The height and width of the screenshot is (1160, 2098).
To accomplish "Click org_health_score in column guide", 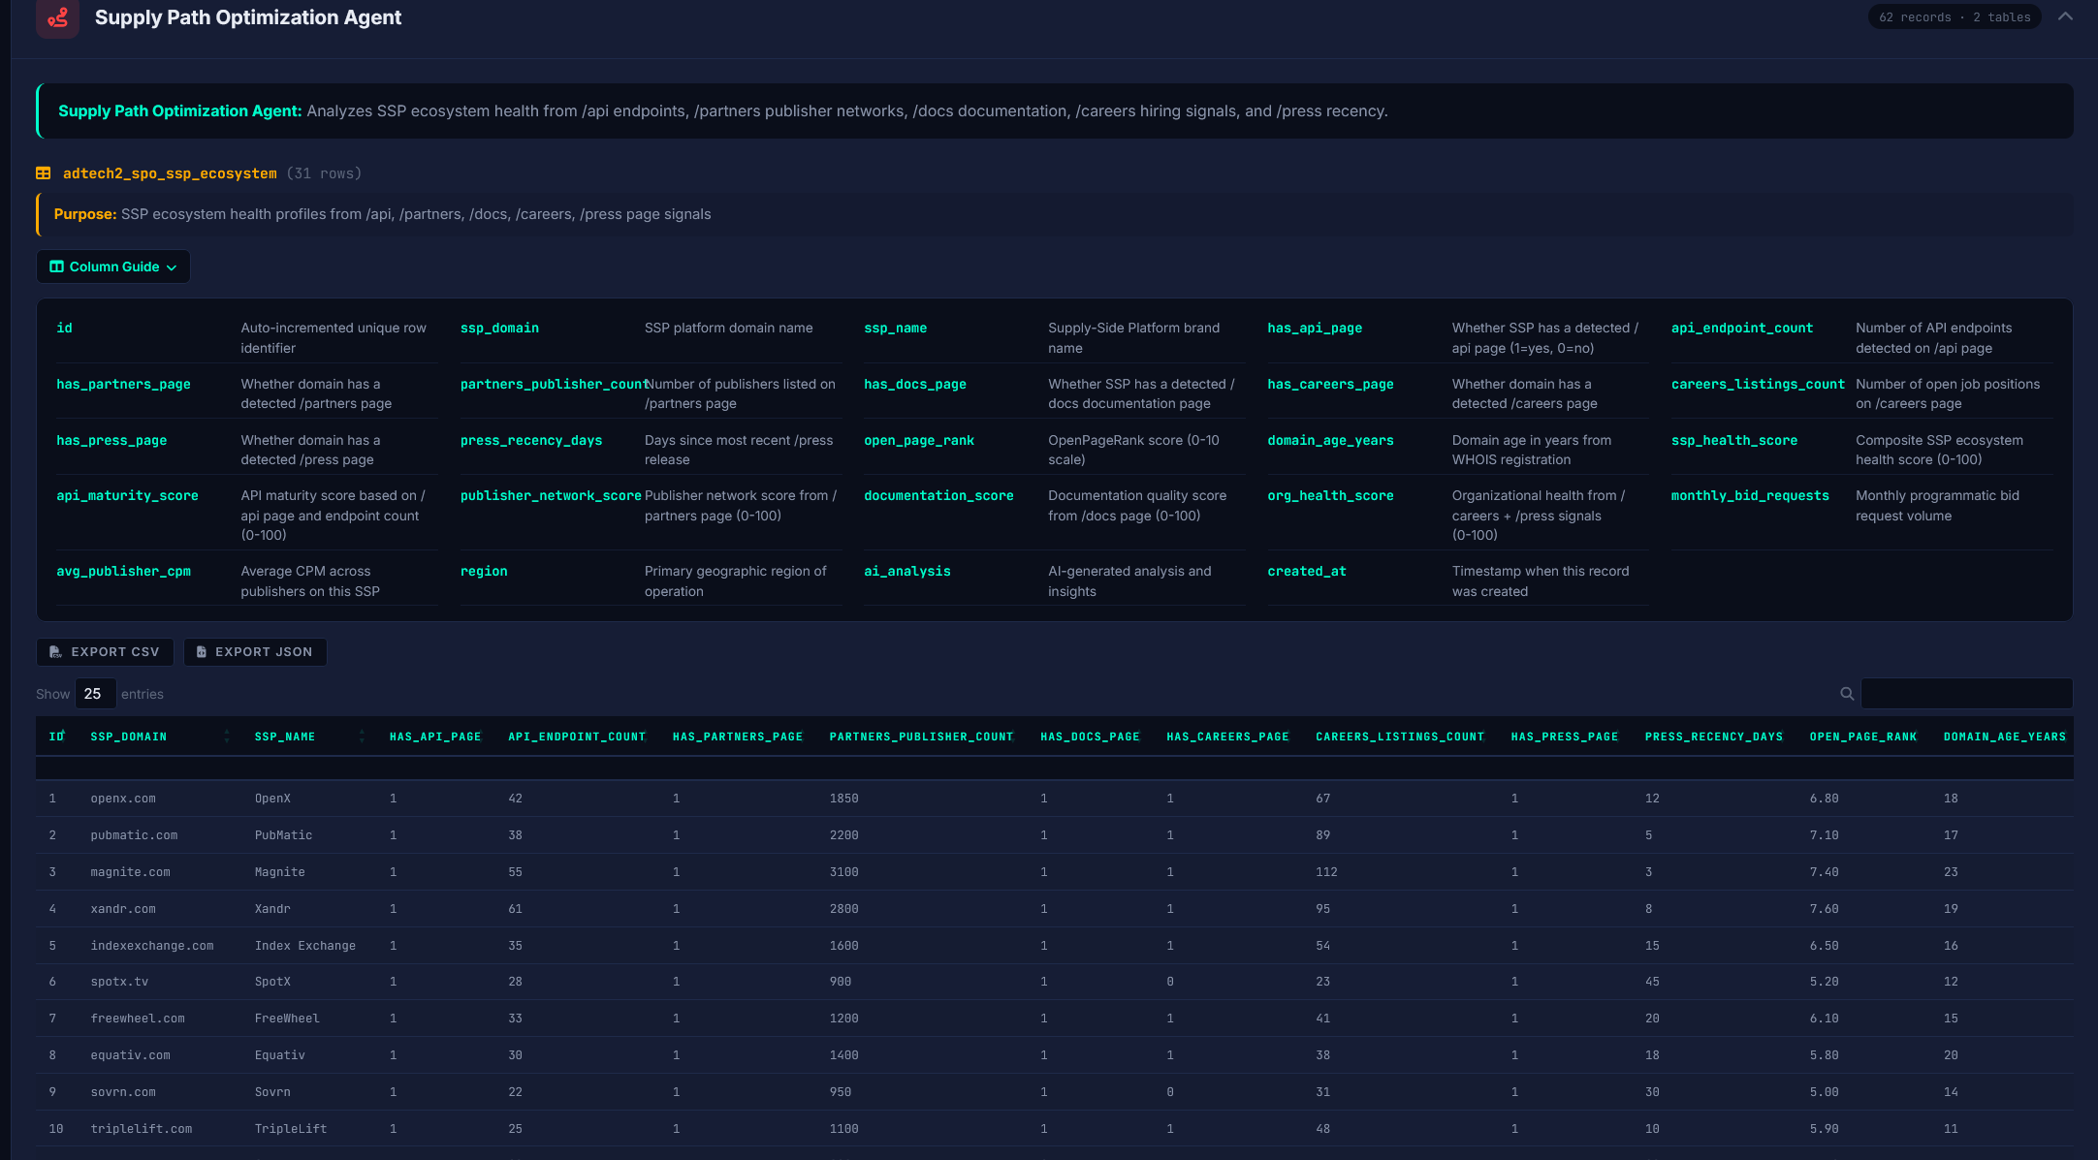I will pyautogui.click(x=1330, y=496).
